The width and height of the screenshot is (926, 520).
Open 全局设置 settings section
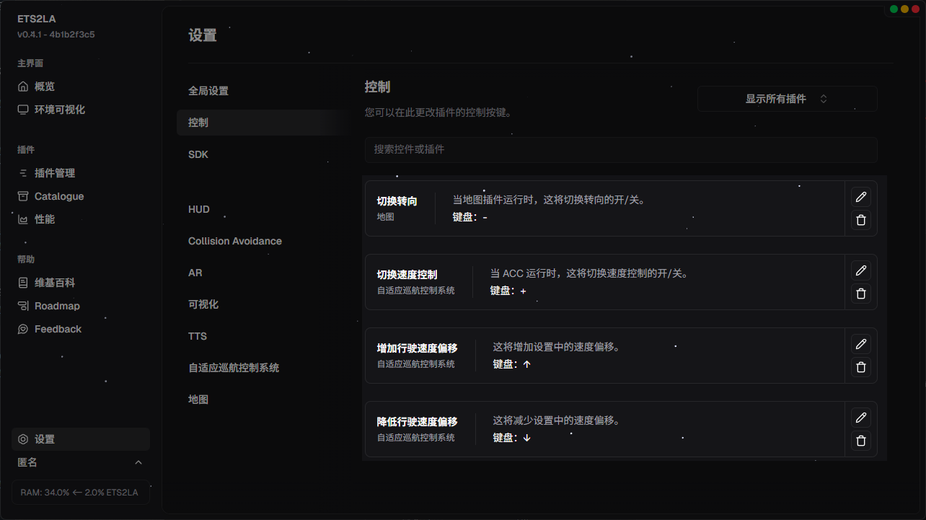(208, 91)
